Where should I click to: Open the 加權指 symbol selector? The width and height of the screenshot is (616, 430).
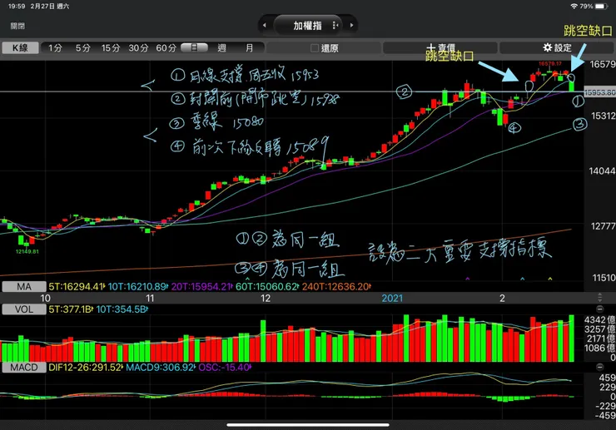click(x=307, y=26)
